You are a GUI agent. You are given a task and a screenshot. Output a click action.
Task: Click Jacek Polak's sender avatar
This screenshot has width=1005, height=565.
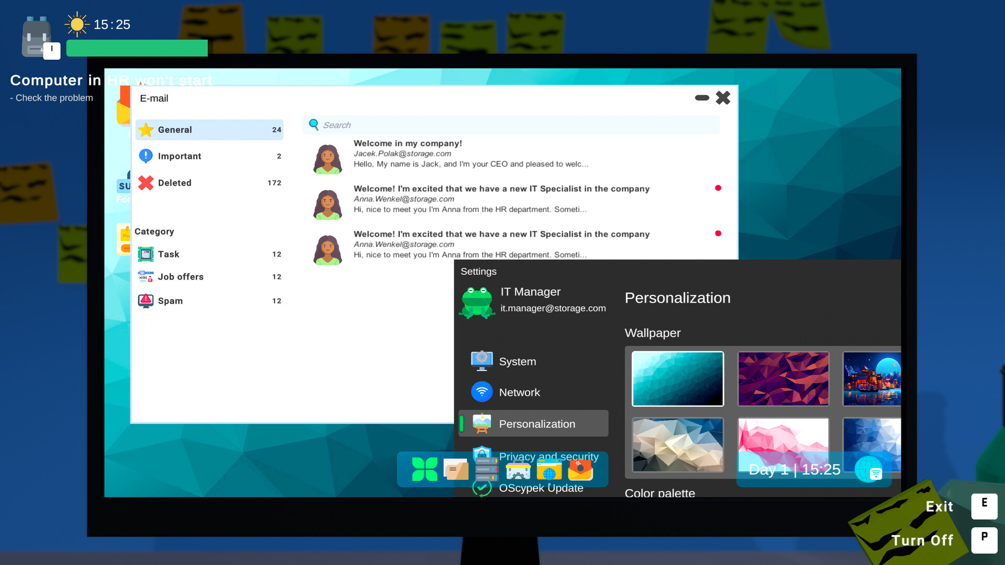pyautogui.click(x=328, y=159)
